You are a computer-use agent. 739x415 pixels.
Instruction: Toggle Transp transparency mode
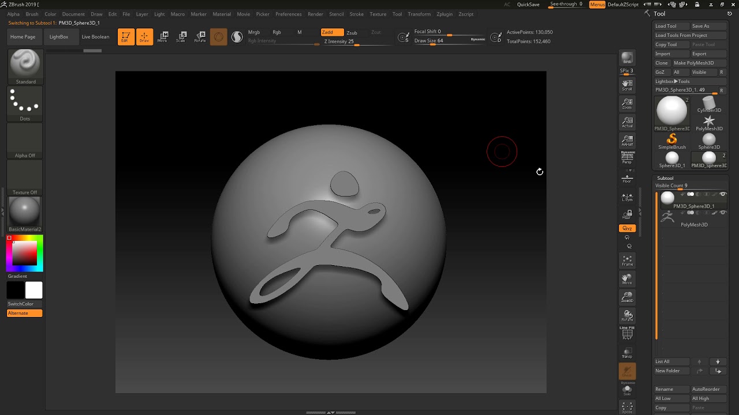pos(627,353)
